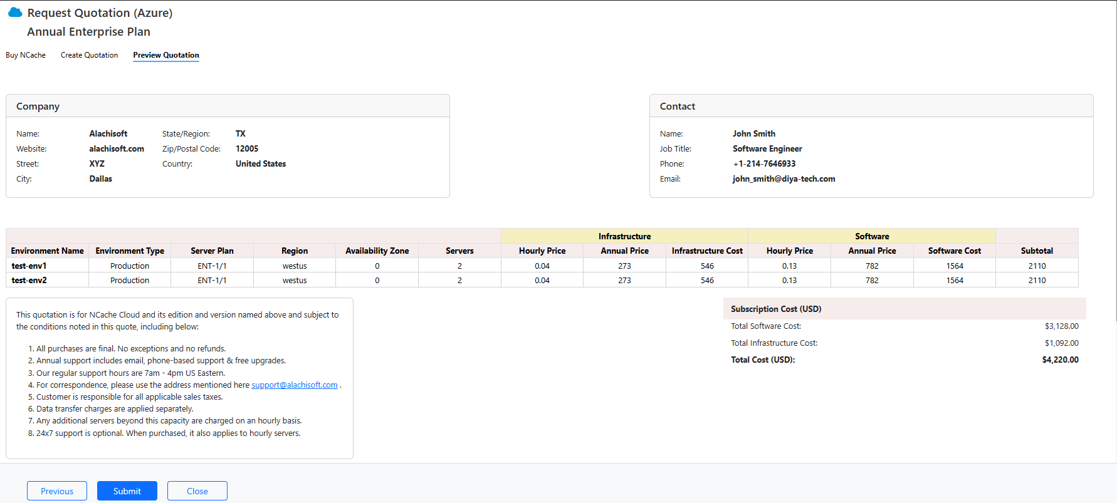Click the Subtotal column header
The height and width of the screenshot is (503, 1117).
click(x=1037, y=251)
